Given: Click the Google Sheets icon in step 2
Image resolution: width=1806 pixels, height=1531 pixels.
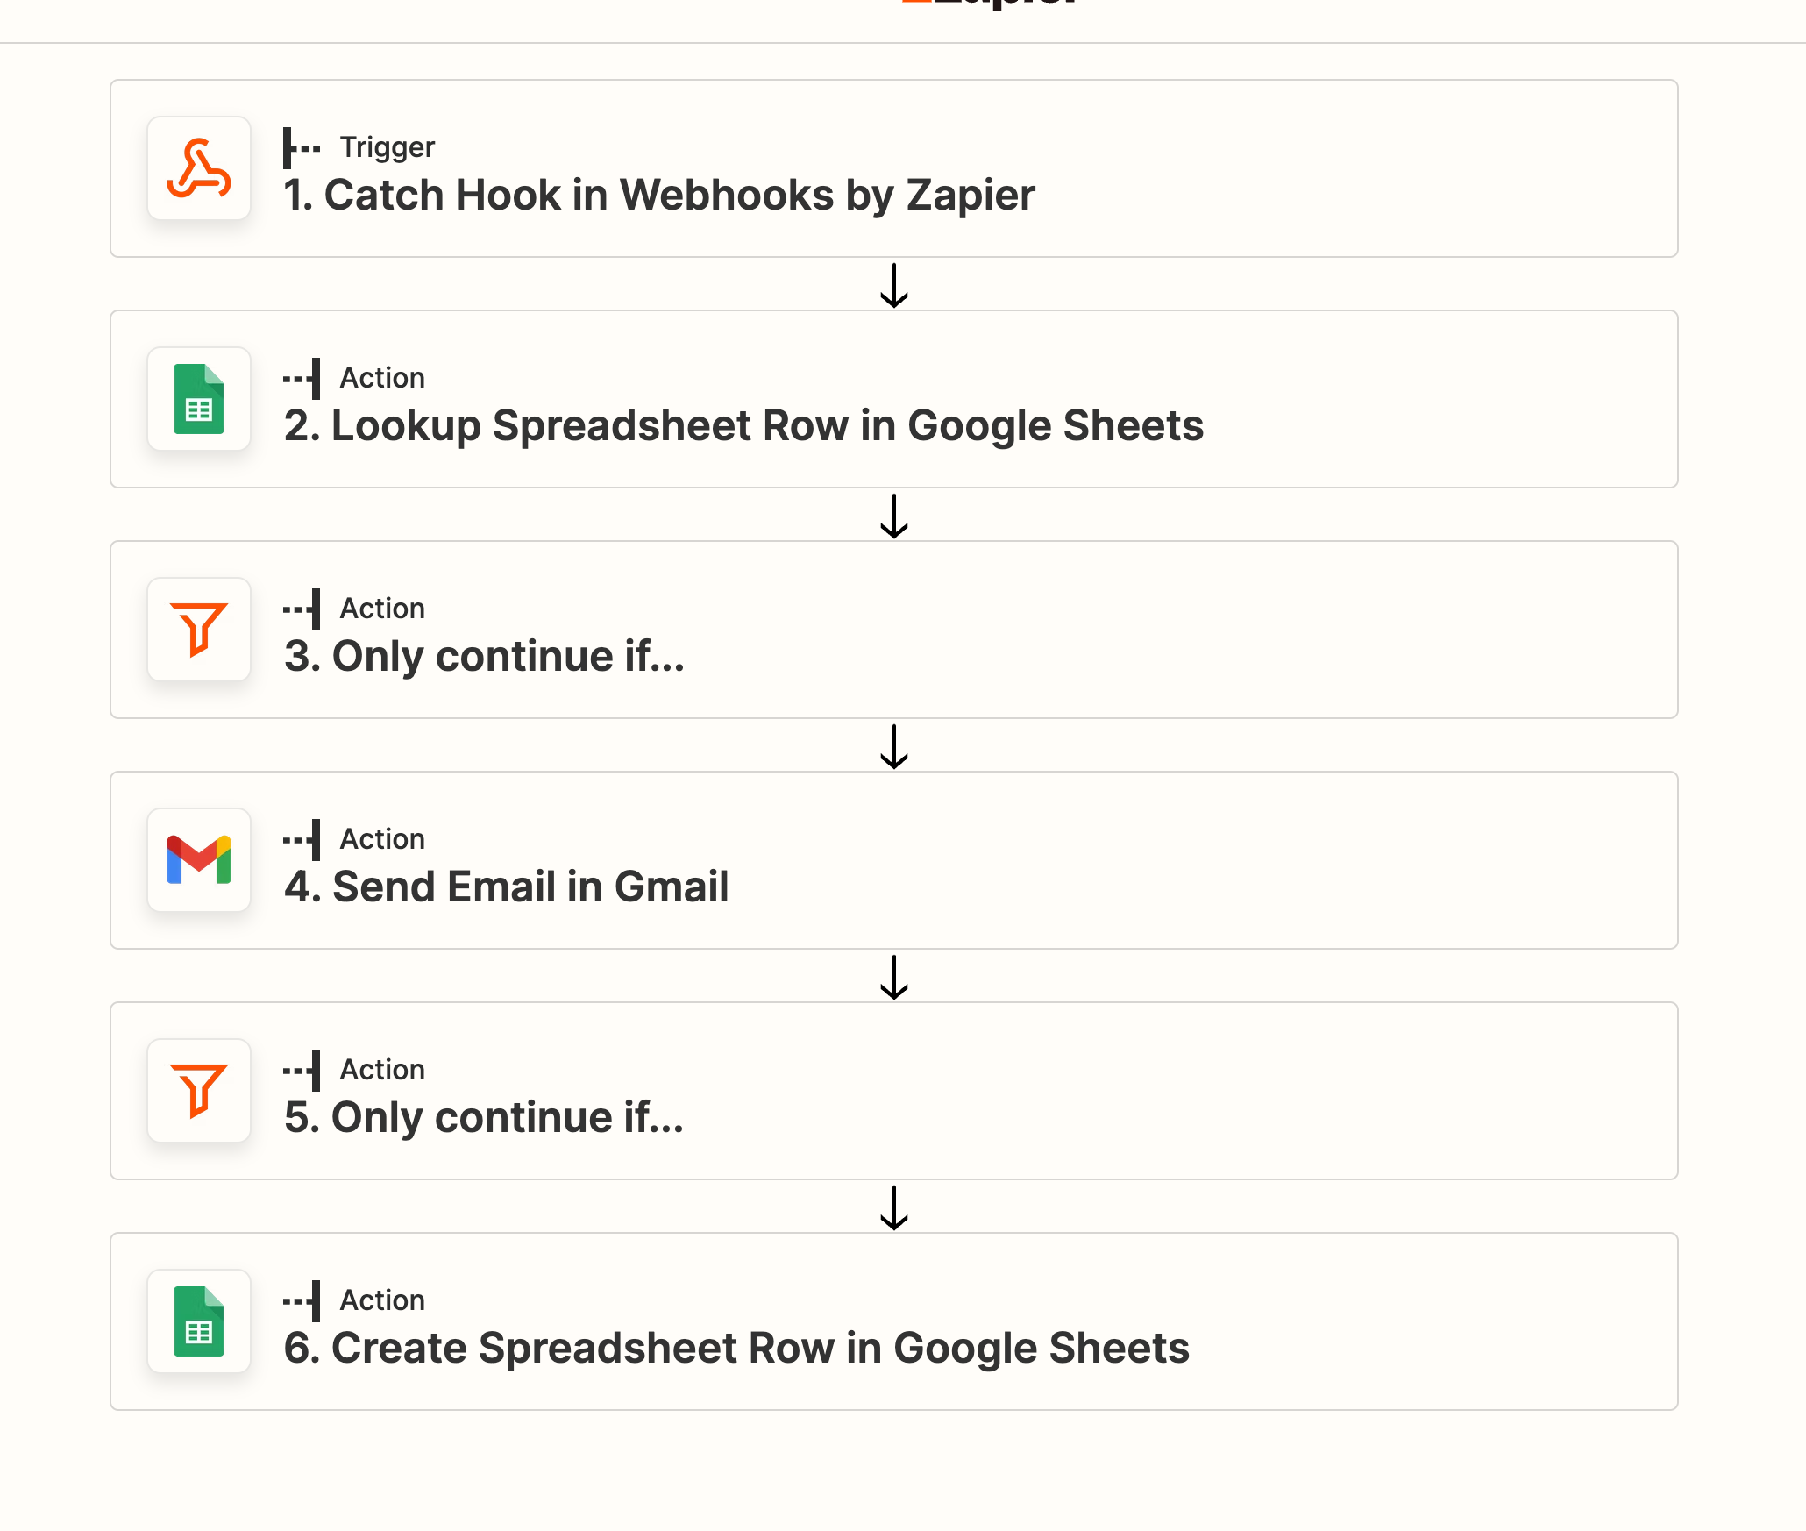Looking at the screenshot, I should pos(199,399).
